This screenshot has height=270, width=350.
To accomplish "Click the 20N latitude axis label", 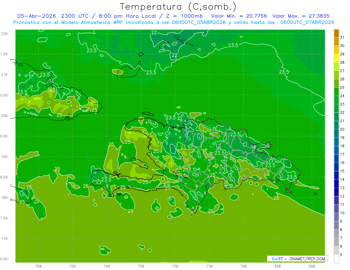I will point(5,116).
